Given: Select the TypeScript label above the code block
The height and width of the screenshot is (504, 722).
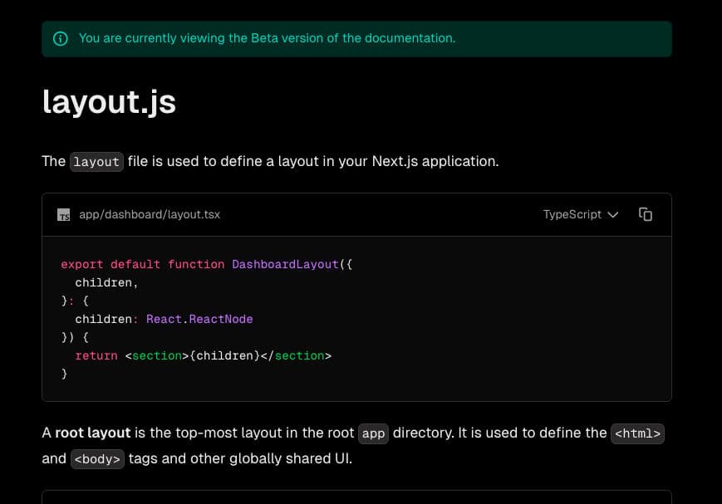Looking at the screenshot, I should (572, 214).
